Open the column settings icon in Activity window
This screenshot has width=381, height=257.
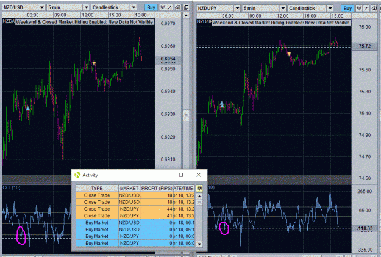[x=199, y=188]
